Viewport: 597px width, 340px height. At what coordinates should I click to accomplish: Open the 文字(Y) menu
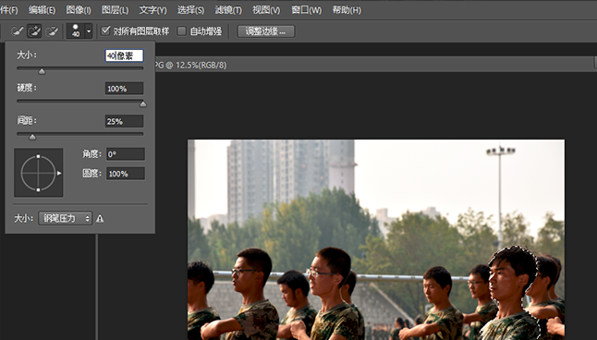(152, 10)
